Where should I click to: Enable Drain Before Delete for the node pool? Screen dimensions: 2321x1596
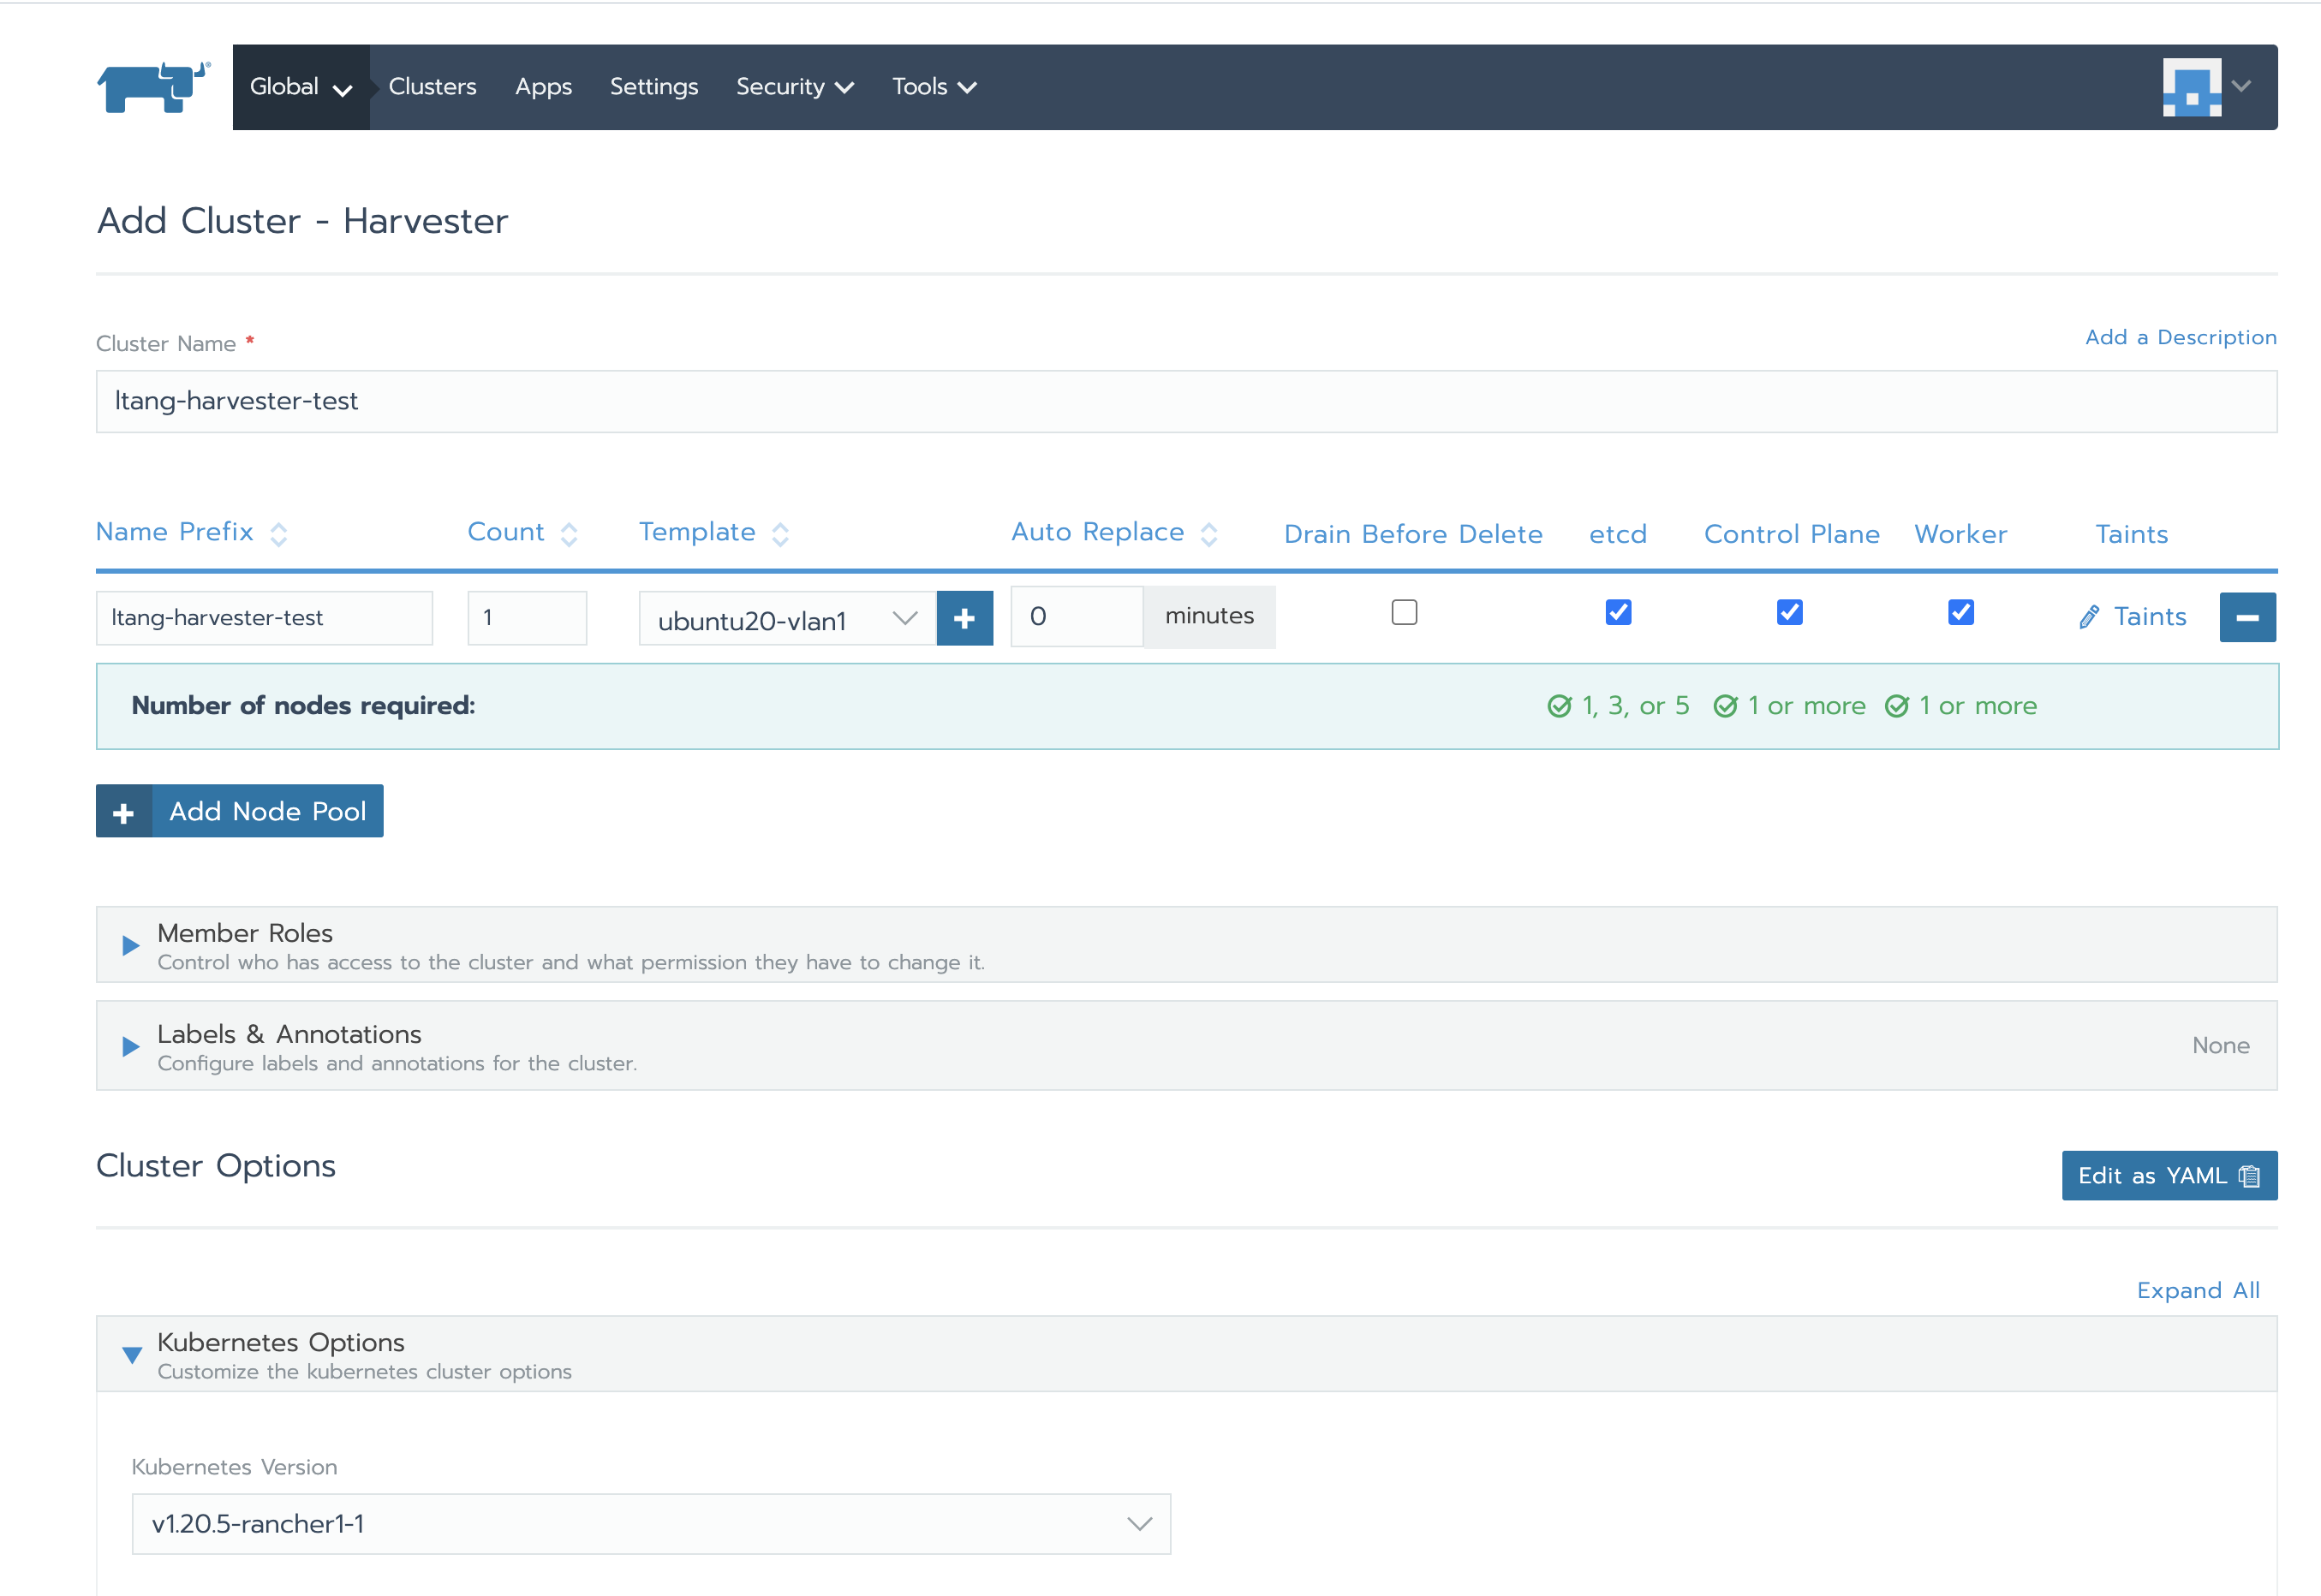point(1404,612)
